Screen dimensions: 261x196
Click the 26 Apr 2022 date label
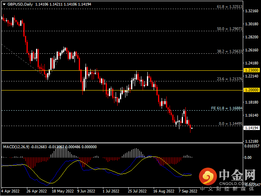36,191
